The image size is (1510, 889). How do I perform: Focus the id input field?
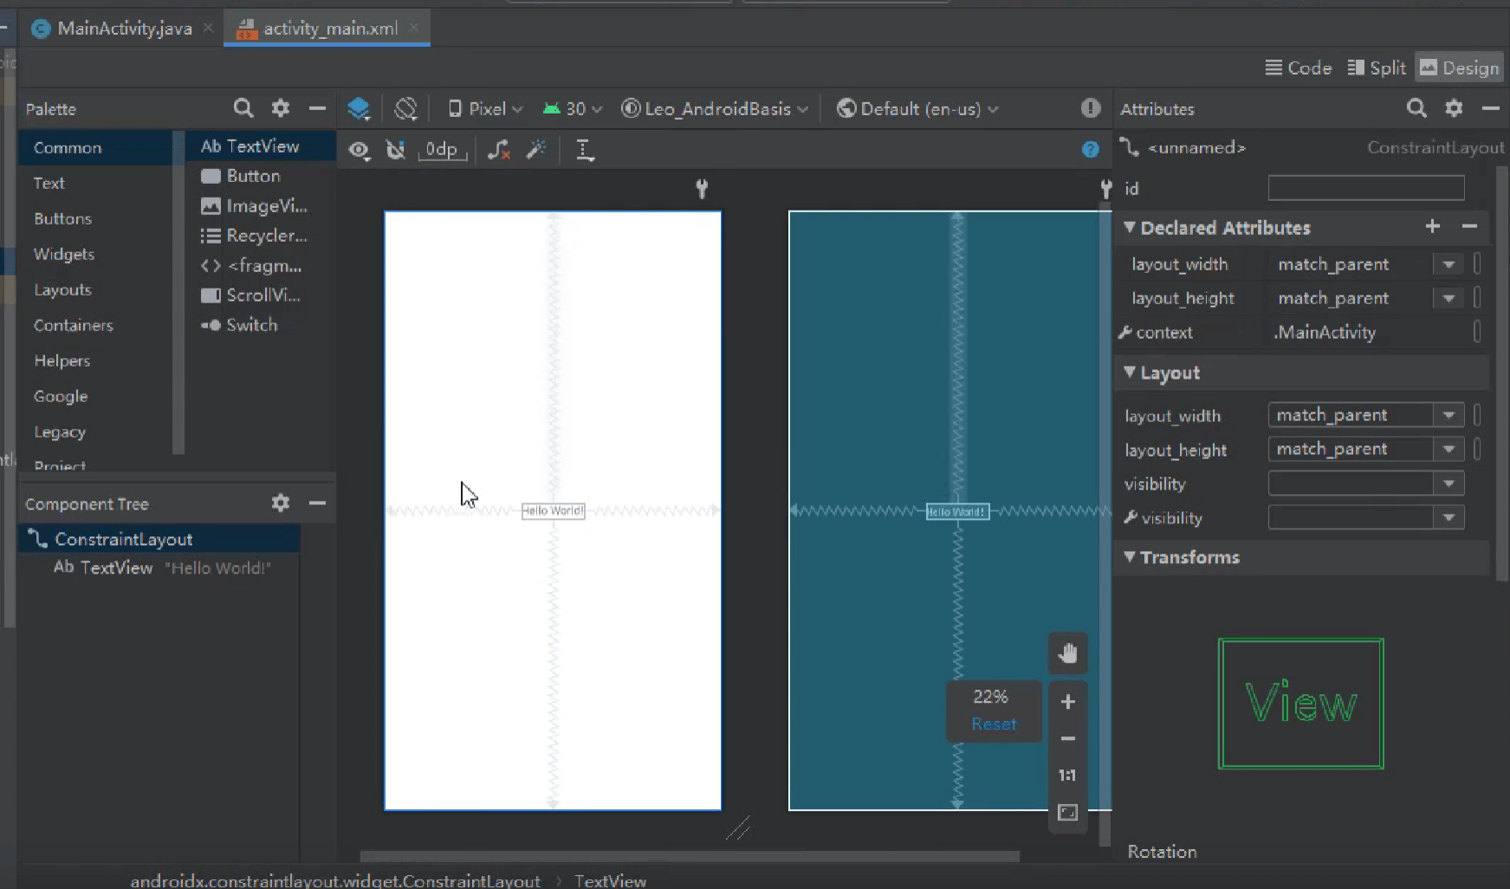(1366, 188)
